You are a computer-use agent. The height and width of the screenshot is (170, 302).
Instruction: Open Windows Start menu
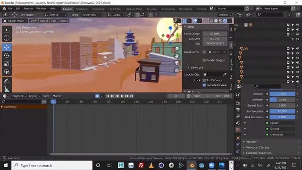point(6,165)
